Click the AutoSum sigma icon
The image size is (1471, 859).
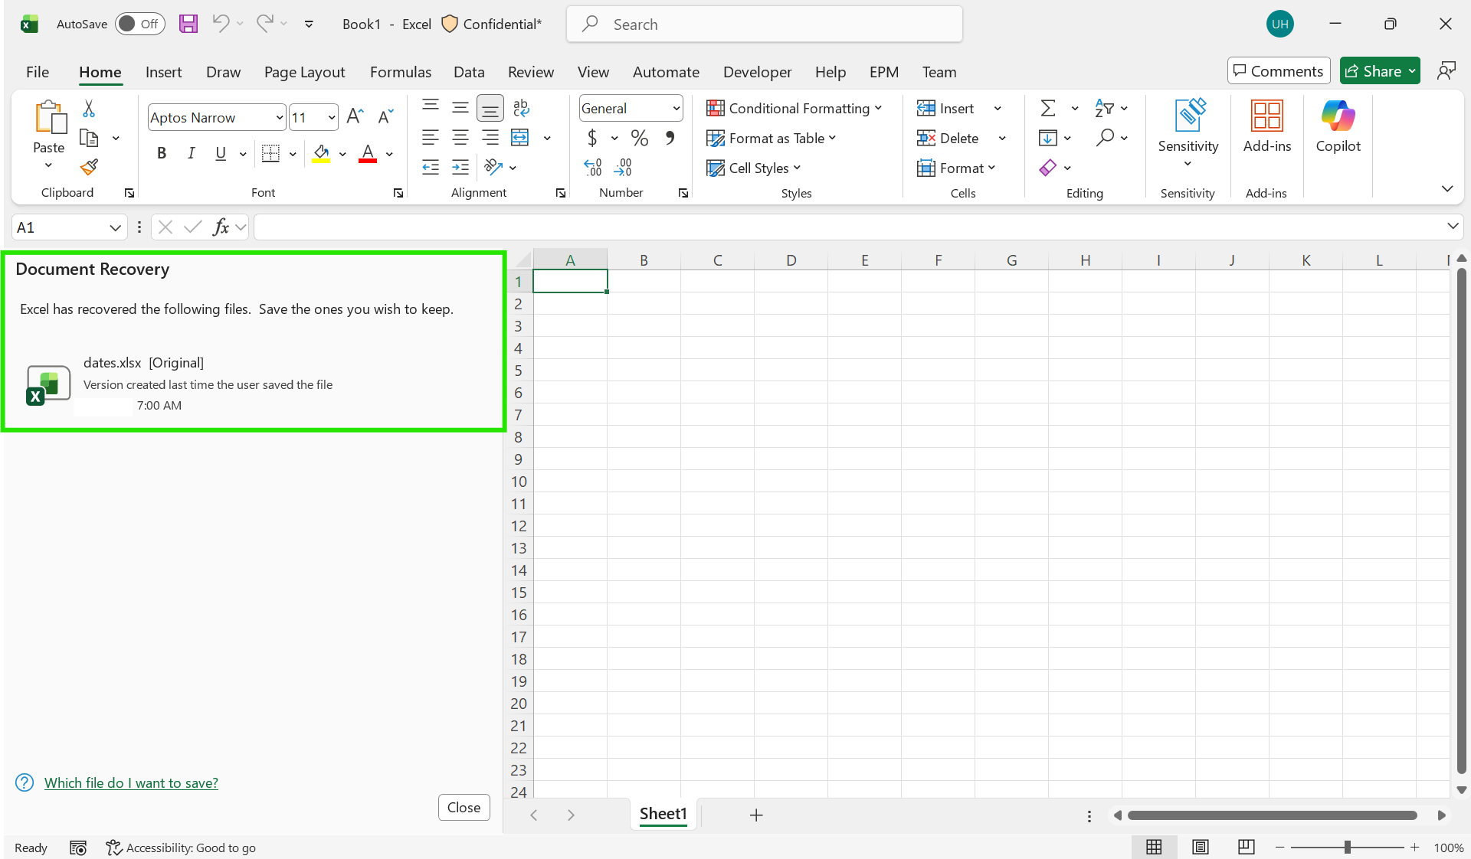1048,108
